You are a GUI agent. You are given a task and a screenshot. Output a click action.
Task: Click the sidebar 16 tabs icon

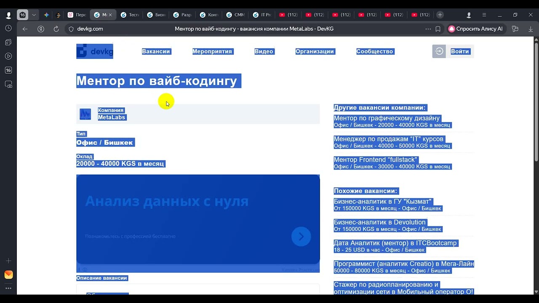click(8, 70)
